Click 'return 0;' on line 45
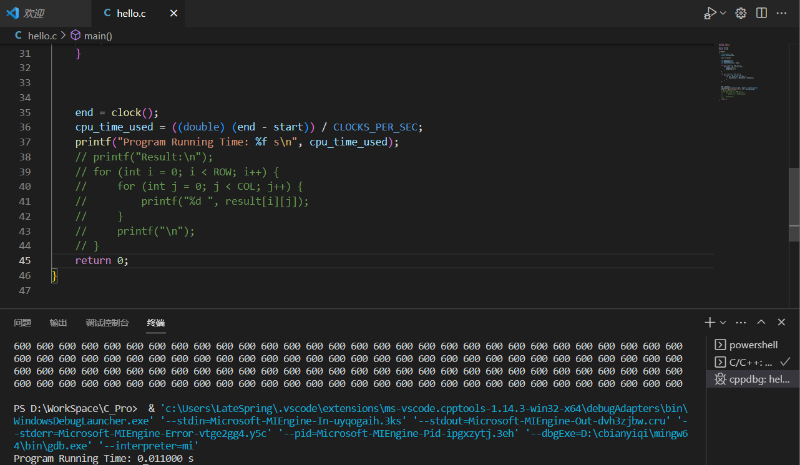The image size is (800, 465). 102,260
